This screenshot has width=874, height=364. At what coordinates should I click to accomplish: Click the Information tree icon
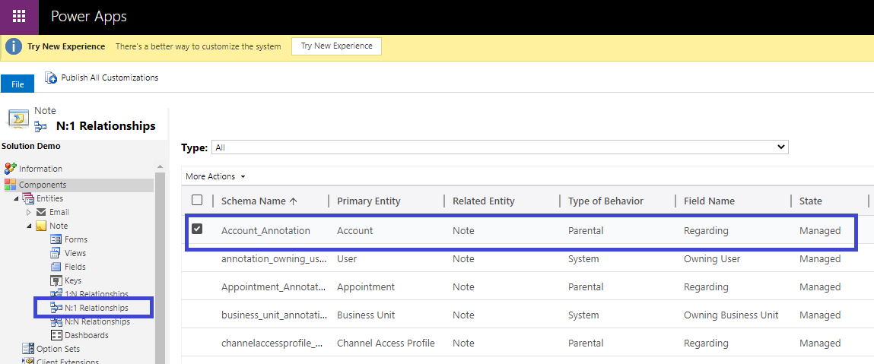click(x=11, y=168)
